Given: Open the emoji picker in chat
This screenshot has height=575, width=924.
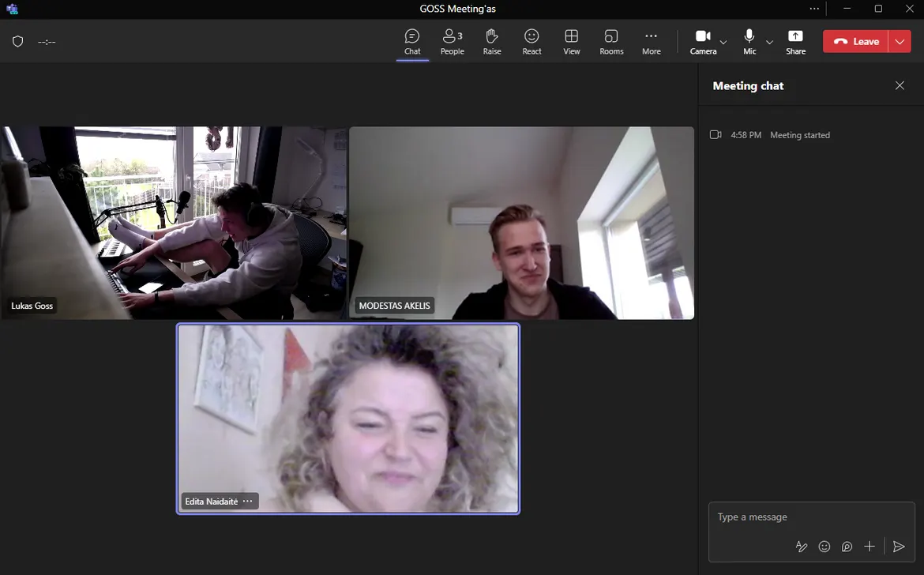Looking at the screenshot, I should [824, 546].
